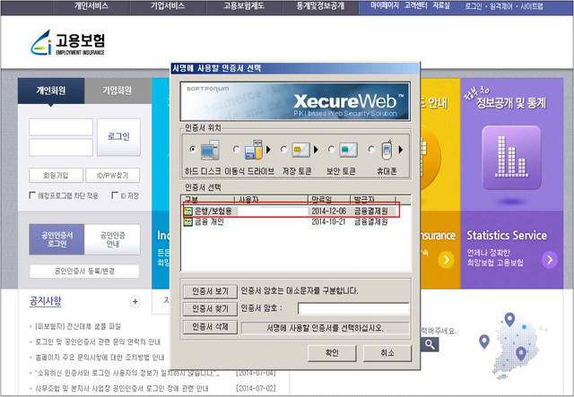Switch to the 개인회원 tab

point(51,91)
